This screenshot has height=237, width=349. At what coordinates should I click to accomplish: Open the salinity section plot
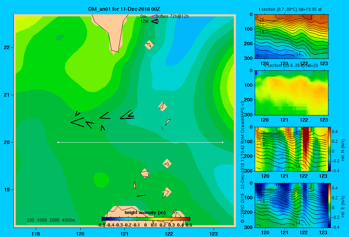[x=291, y=93]
